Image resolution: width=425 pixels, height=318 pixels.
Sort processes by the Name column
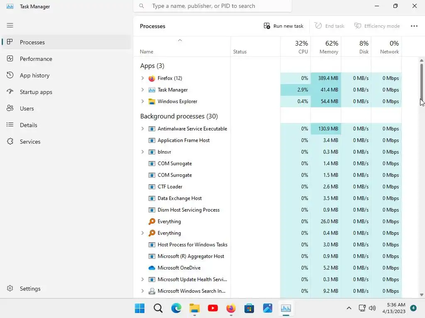point(182,47)
